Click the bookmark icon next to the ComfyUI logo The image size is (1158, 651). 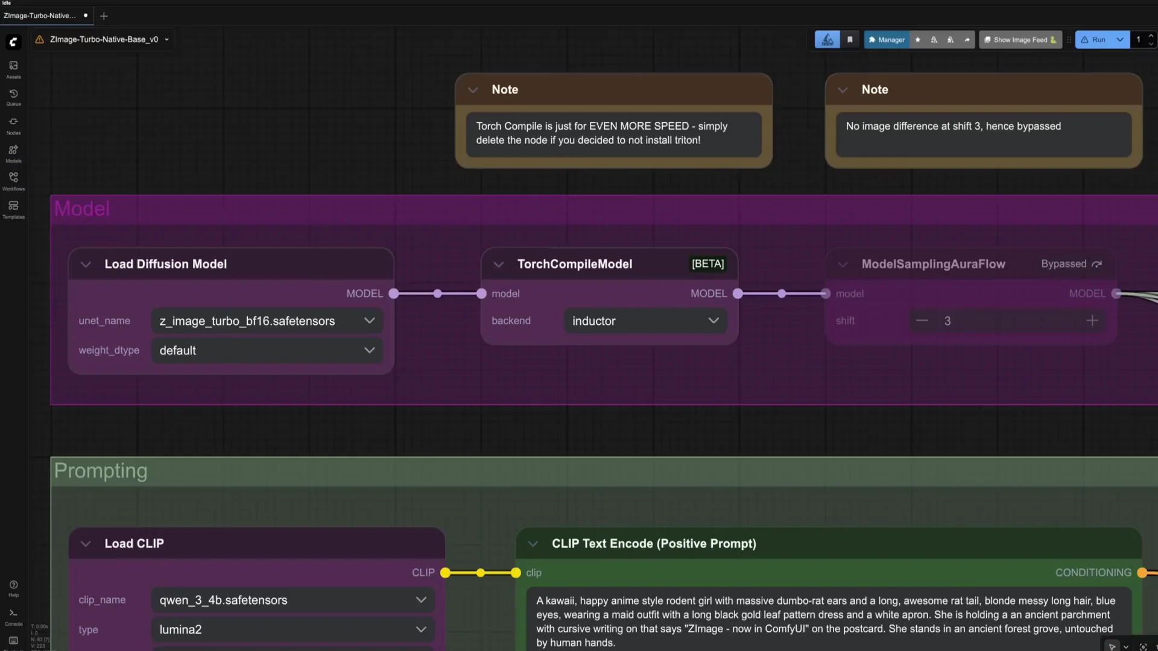850,39
